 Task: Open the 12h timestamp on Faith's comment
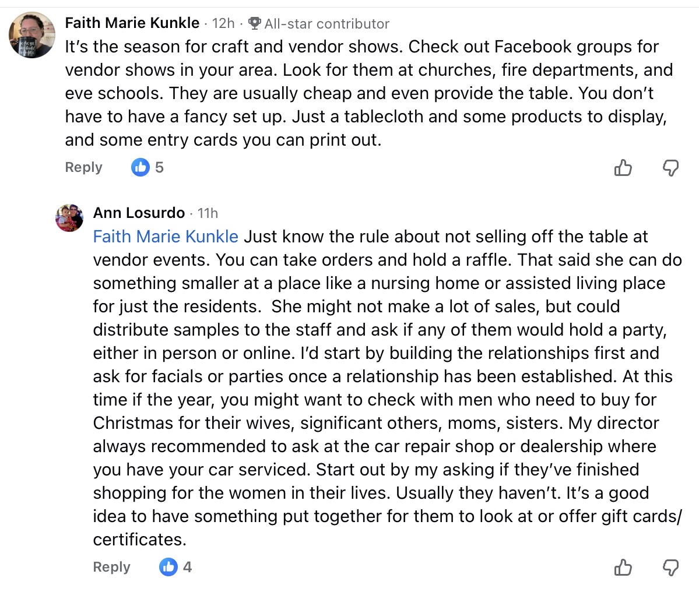[223, 23]
